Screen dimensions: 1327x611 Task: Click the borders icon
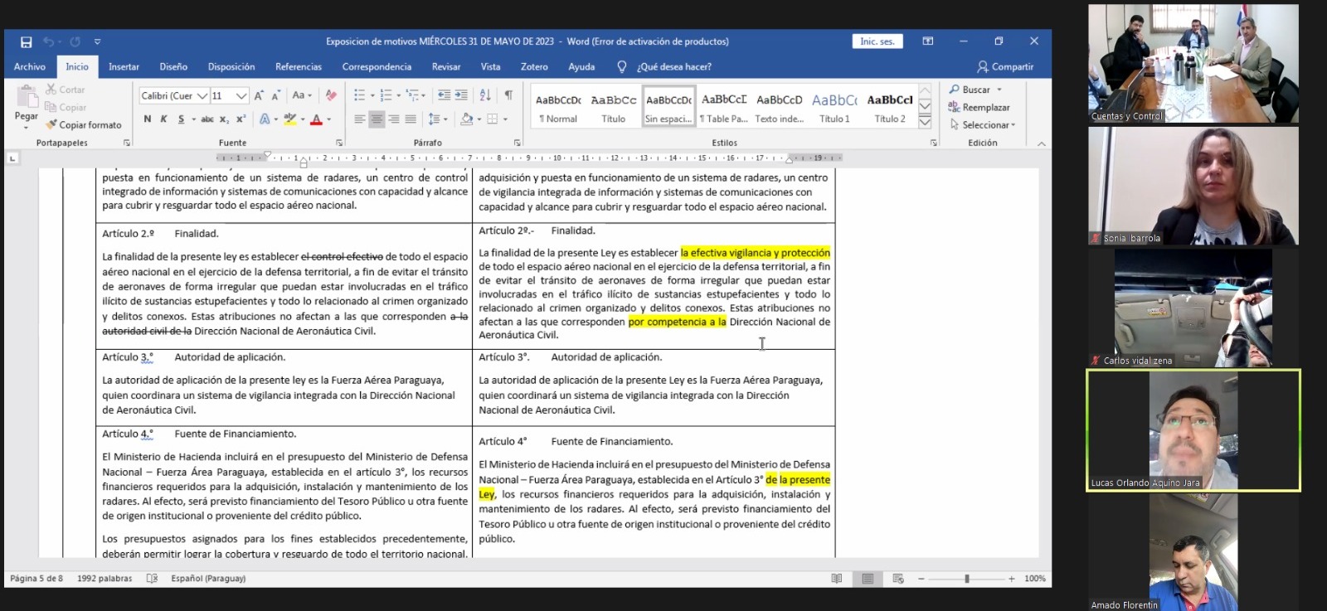tap(493, 119)
